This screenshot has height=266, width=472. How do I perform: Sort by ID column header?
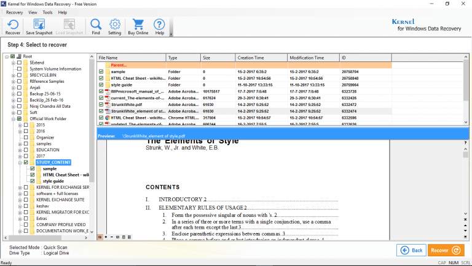point(366,58)
